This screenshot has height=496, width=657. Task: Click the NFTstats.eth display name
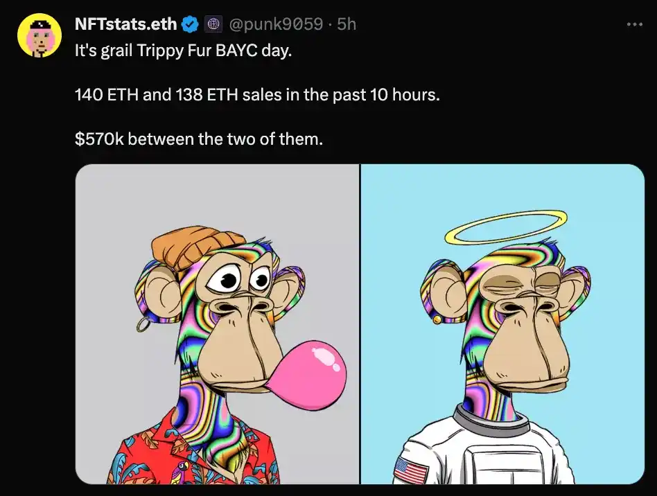click(126, 25)
